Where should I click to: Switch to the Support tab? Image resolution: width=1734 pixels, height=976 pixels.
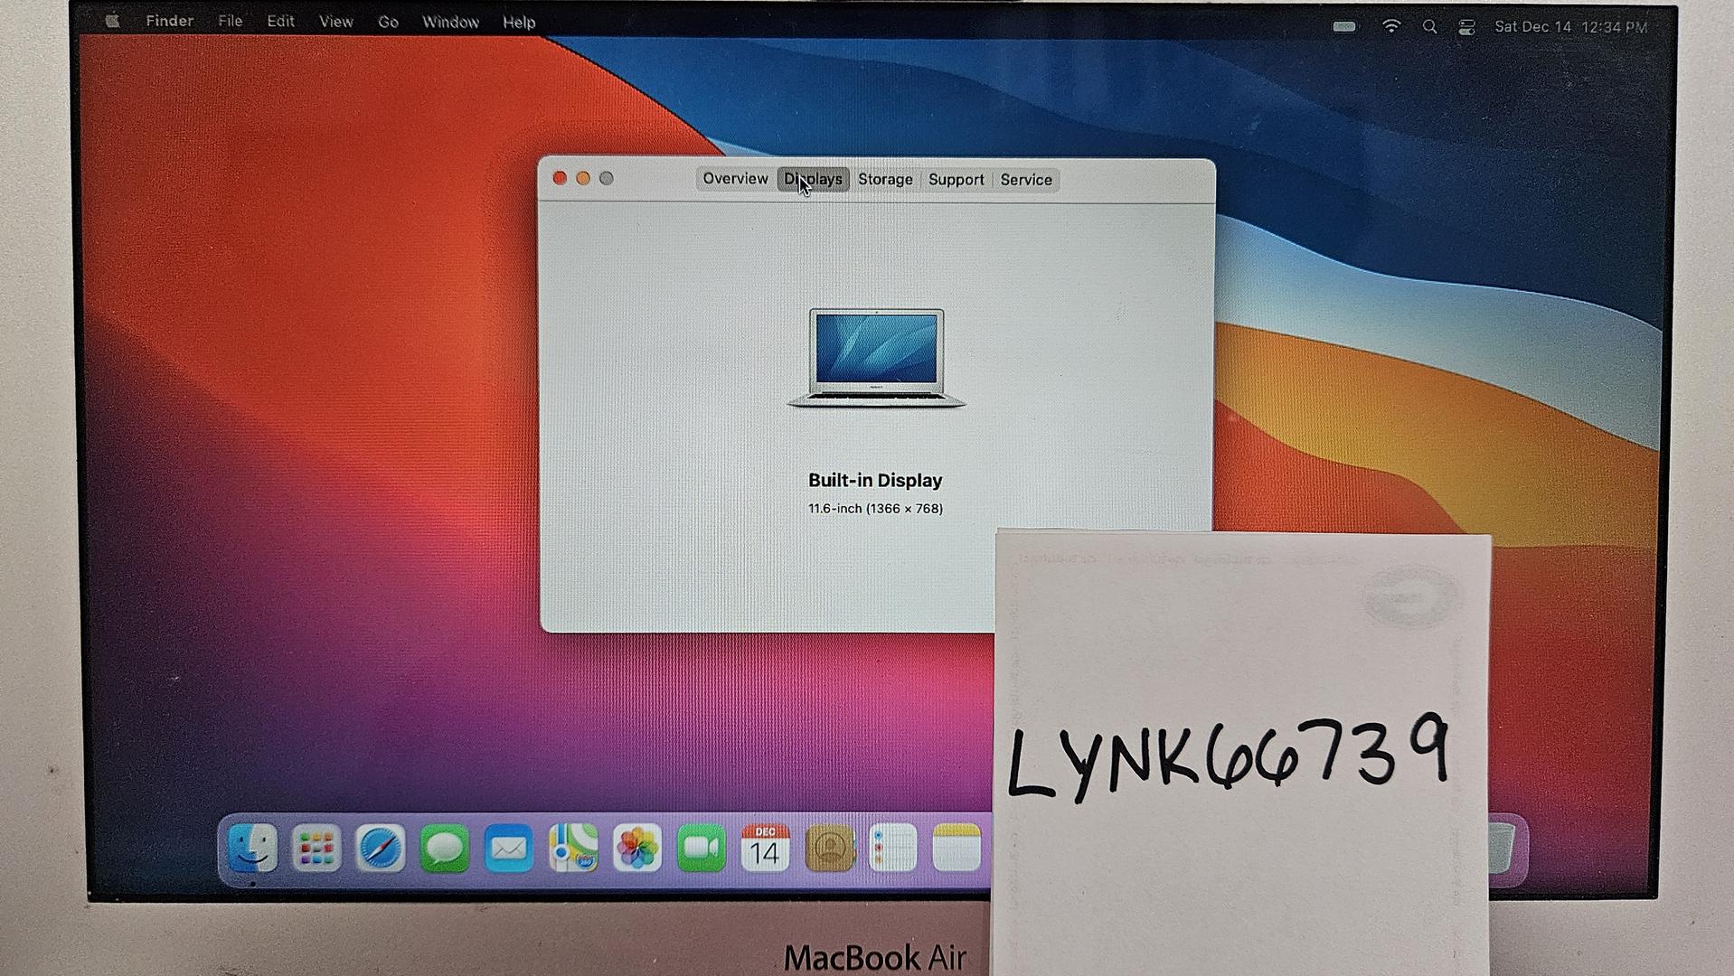[956, 179]
